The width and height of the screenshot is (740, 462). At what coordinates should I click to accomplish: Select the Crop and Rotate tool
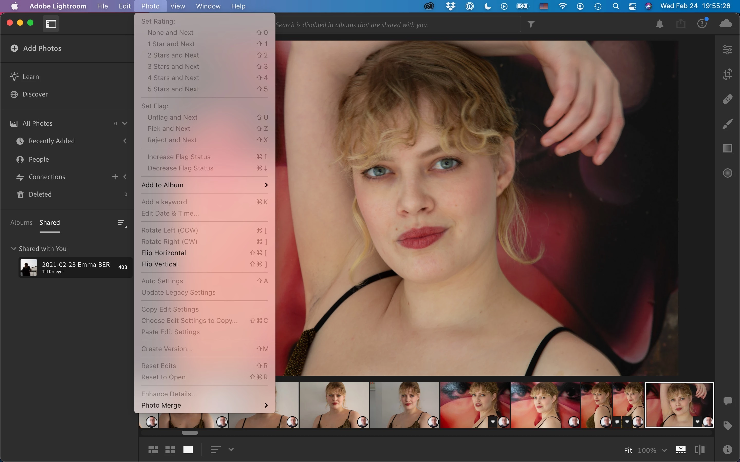tap(727, 74)
